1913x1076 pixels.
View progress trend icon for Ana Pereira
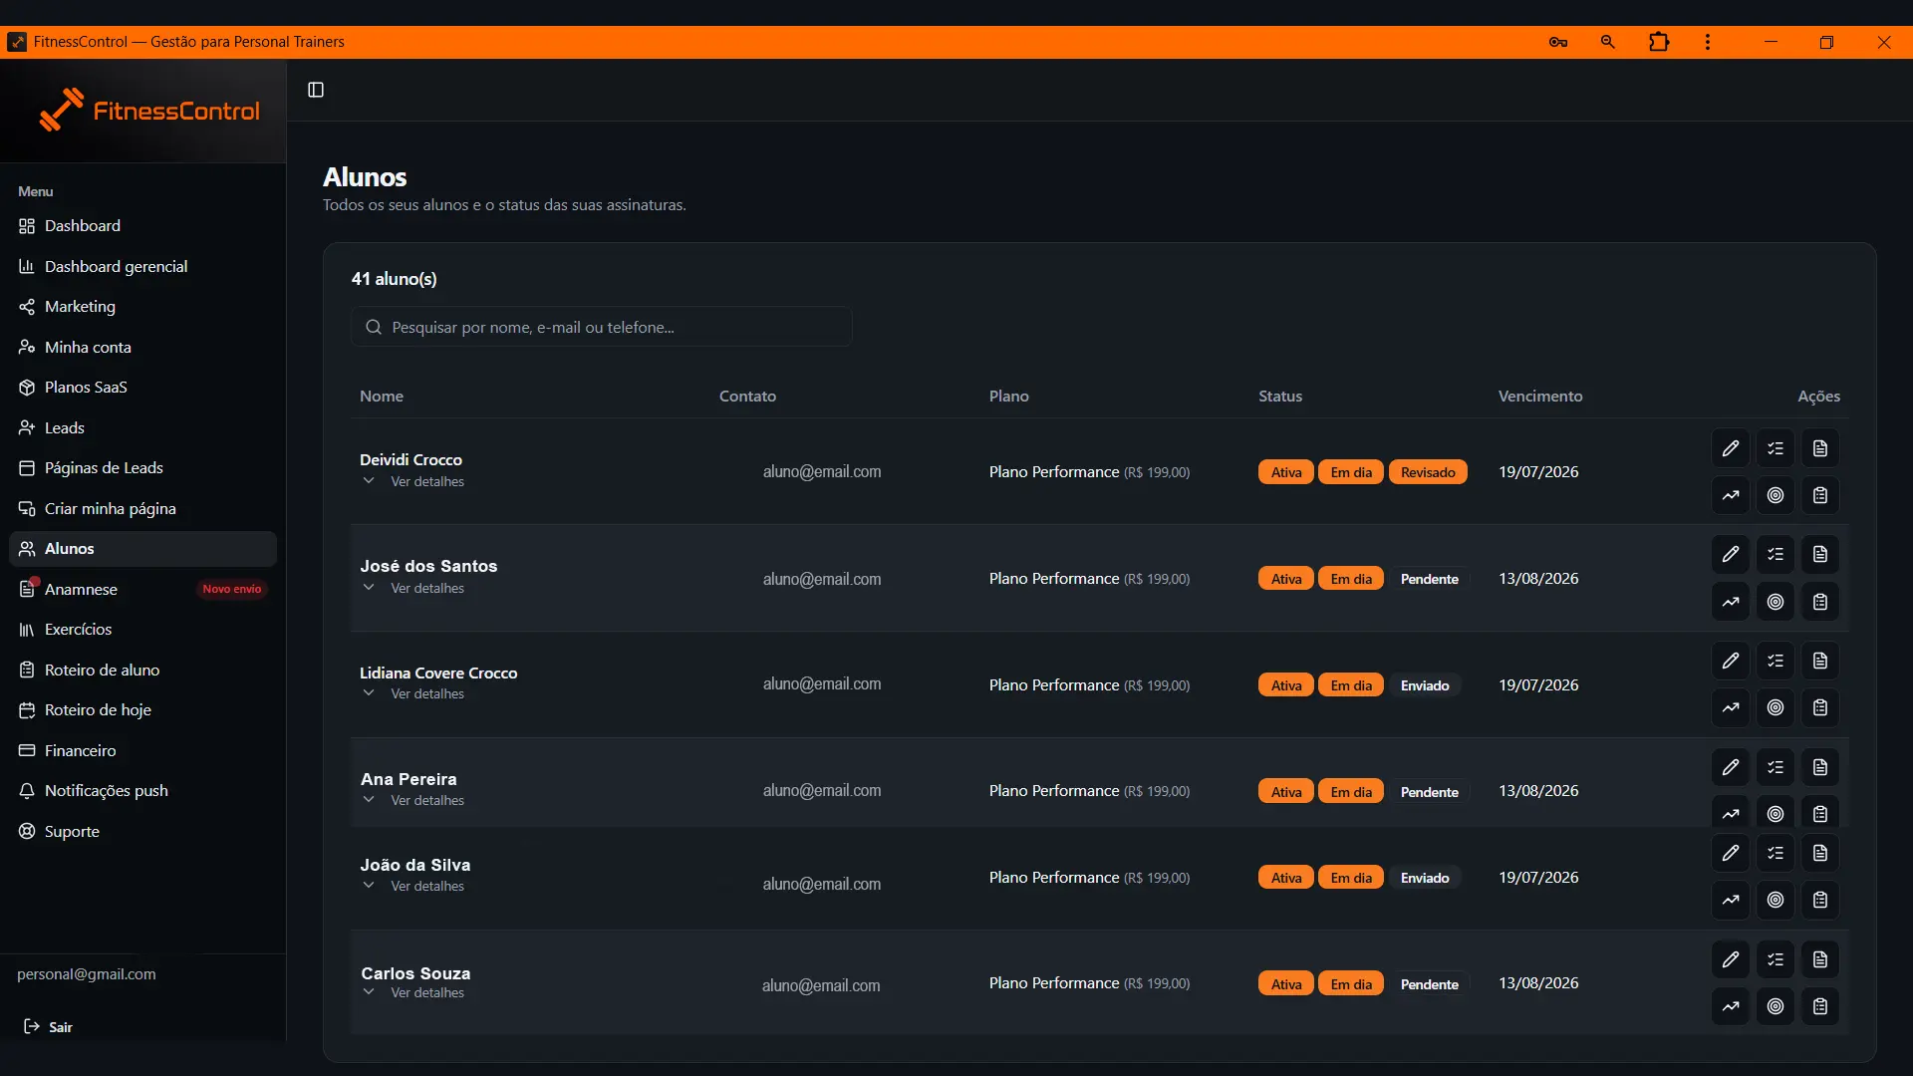coord(1731,814)
